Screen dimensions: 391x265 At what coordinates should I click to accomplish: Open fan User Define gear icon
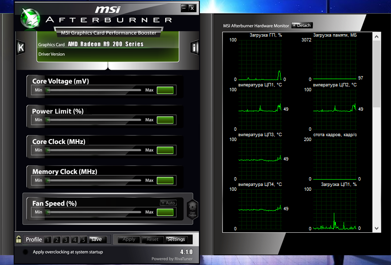point(192,209)
